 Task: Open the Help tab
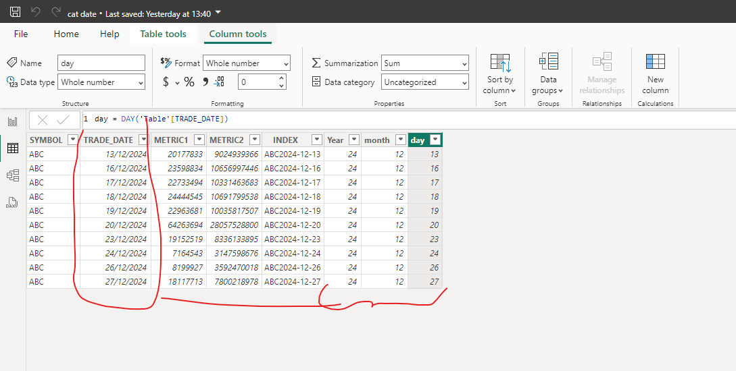tap(109, 34)
